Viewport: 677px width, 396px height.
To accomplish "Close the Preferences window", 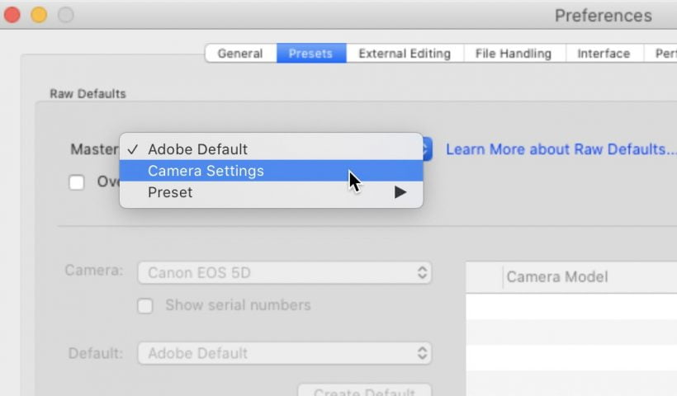I will pyautogui.click(x=12, y=15).
